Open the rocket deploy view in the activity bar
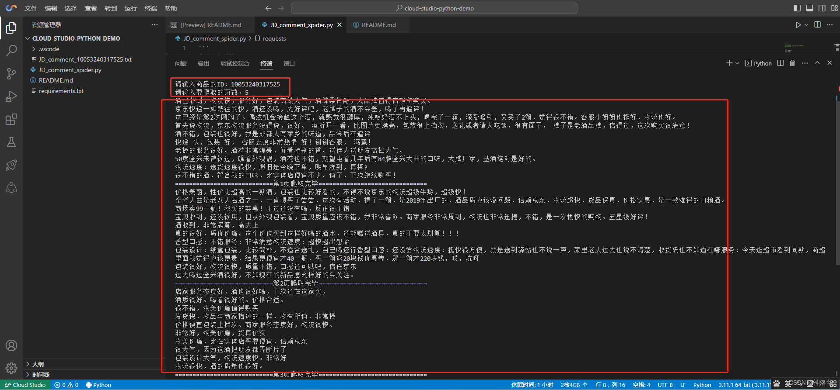840x390 pixels. pos(11,165)
